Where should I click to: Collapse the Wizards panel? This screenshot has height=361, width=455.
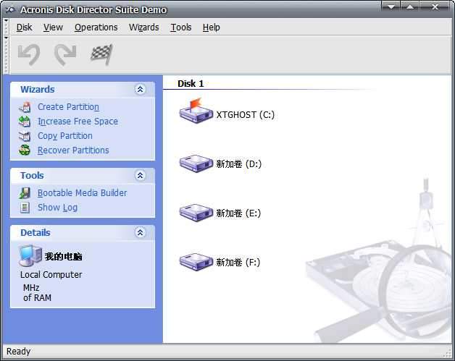pos(141,89)
